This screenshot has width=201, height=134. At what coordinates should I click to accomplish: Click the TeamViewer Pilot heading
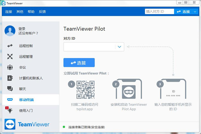[84, 29]
